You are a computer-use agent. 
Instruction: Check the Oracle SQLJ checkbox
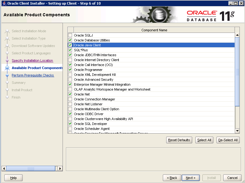(70, 35)
